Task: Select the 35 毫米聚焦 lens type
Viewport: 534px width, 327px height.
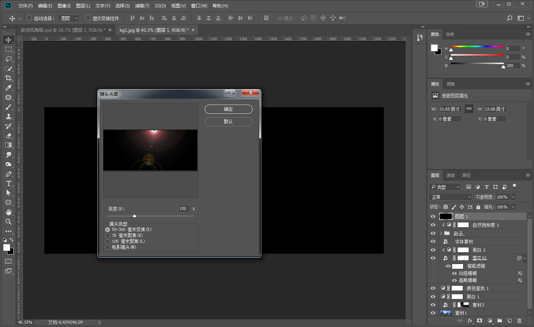Action: pos(108,235)
